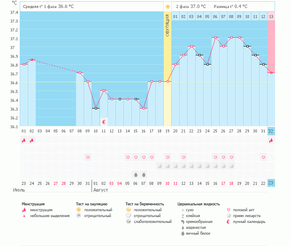291x246 pixels.
Task: Click the heart icon on cycle day 31
Action: tap(263, 158)
